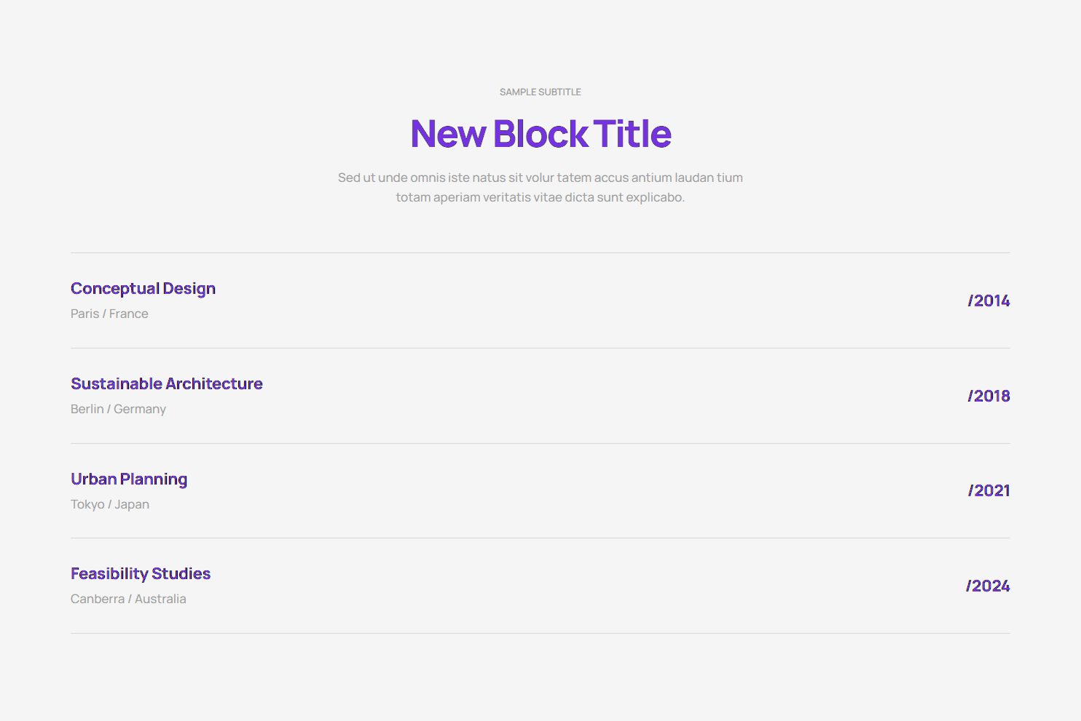Open the Sustainable Architecture entry title
Viewport: 1081px width, 721px height.
pyautogui.click(x=166, y=384)
